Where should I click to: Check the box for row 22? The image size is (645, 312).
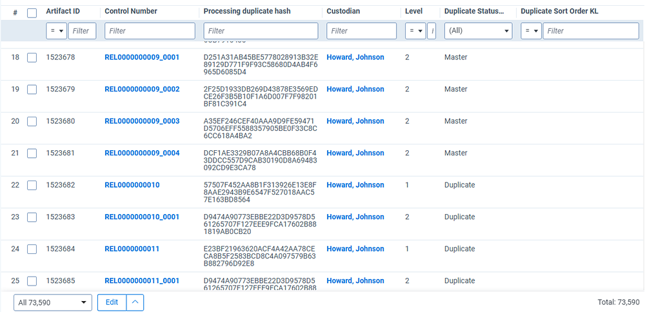pos(32,186)
